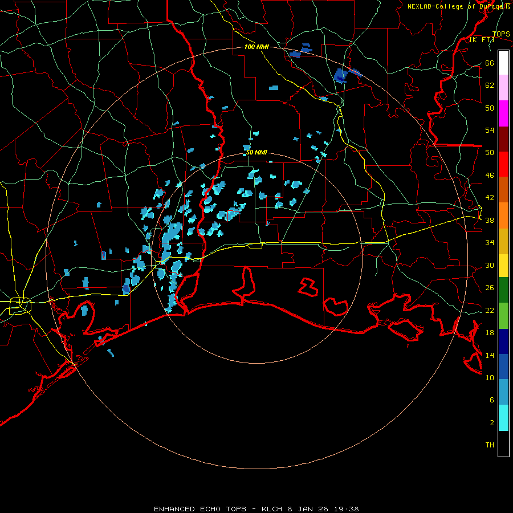Click the "50" legend value

click(x=490, y=153)
